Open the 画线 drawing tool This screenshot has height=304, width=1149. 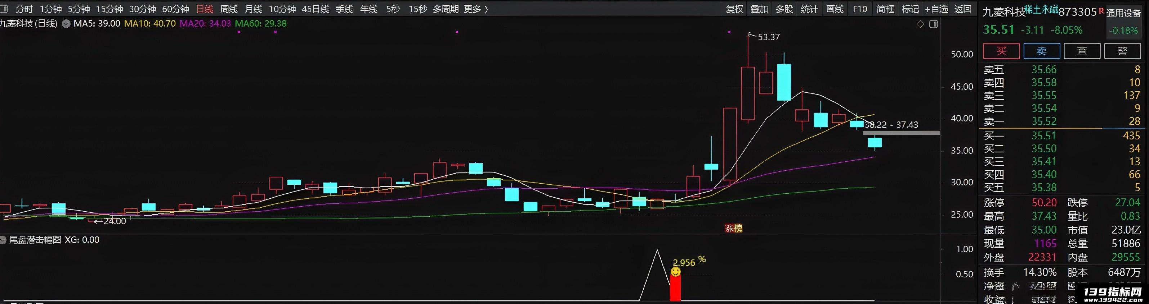[x=835, y=9]
